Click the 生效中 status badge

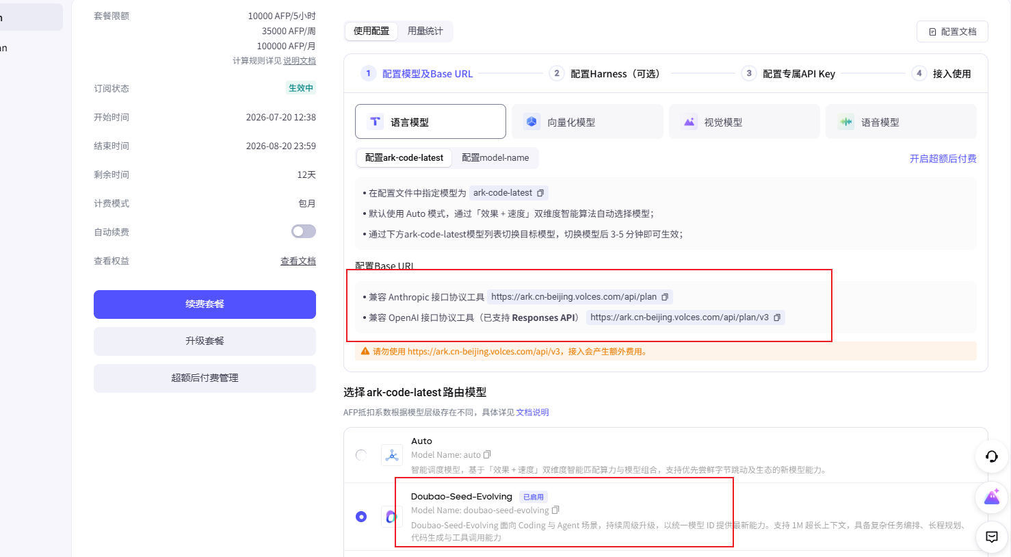point(301,88)
